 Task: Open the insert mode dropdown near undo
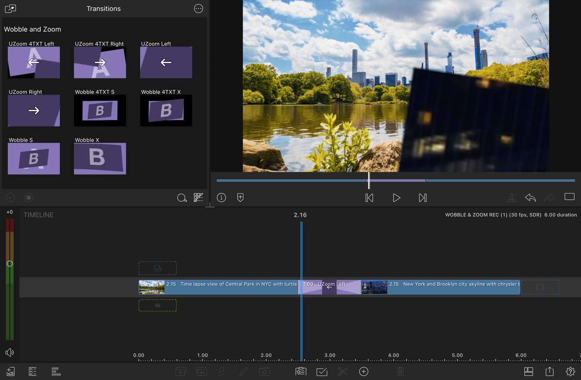[x=512, y=197]
